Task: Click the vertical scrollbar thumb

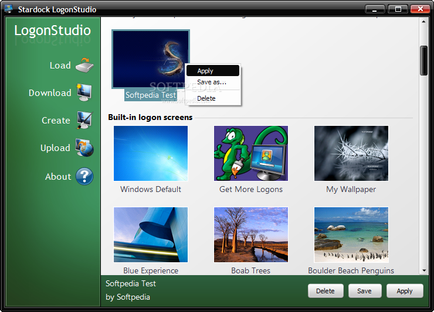Action: coord(423,60)
